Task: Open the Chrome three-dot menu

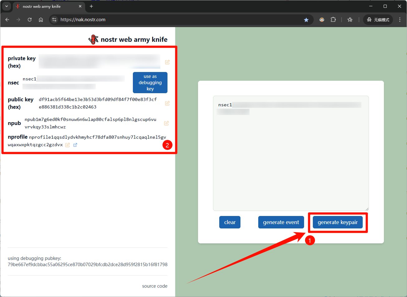Action: (x=400, y=20)
